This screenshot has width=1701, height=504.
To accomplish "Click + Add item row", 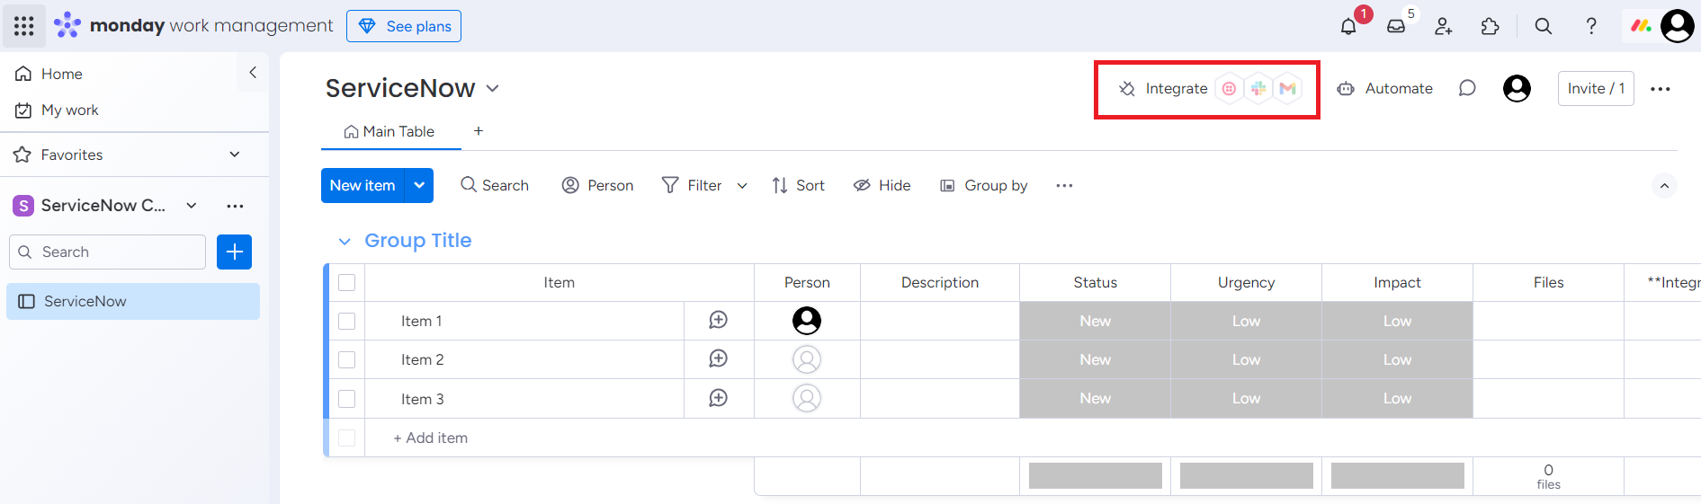I will tap(430, 438).
